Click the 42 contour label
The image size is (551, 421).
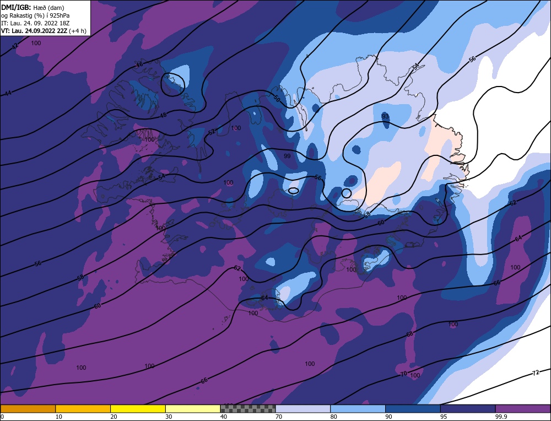click(14, 47)
